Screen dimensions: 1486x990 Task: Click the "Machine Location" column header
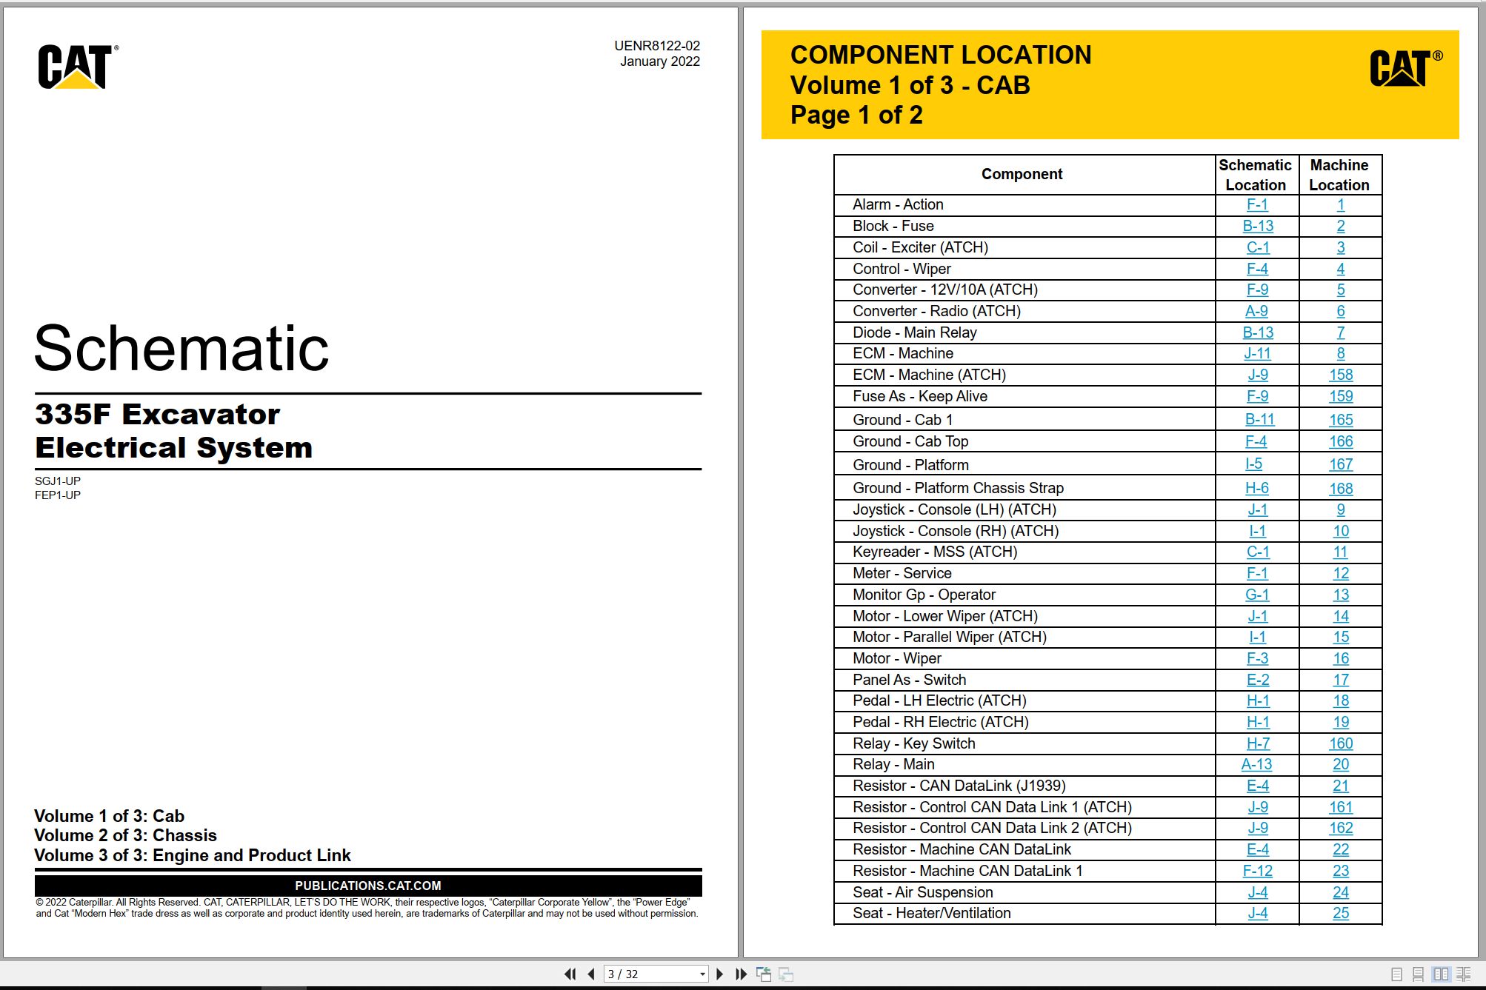(x=1339, y=175)
